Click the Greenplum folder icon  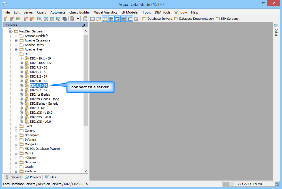point(22,135)
